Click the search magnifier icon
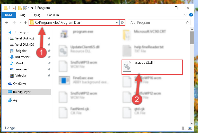The height and width of the screenshot is (133, 198). point(187,22)
